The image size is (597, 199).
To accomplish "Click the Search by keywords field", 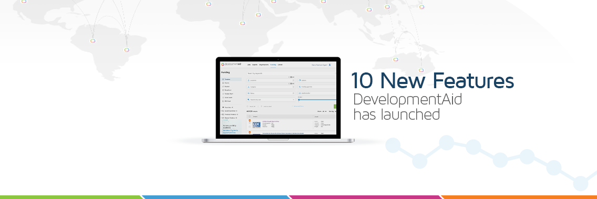I will [x=291, y=74].
